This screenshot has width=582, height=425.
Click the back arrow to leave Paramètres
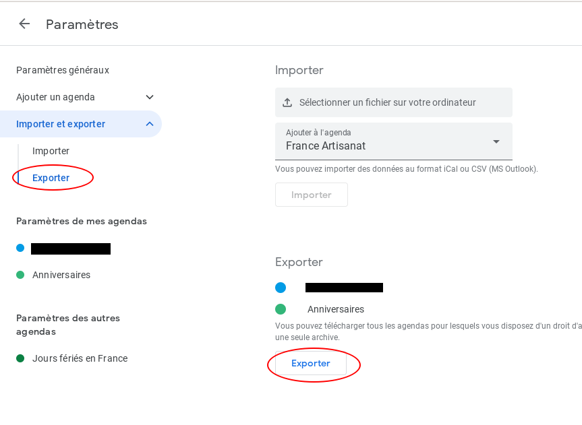(x=24, y=24)
